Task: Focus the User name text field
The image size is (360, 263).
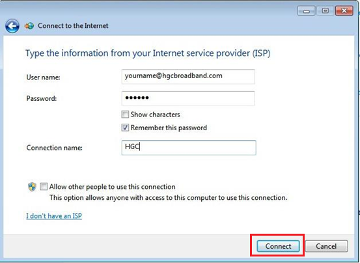Action: coord(188,76)
